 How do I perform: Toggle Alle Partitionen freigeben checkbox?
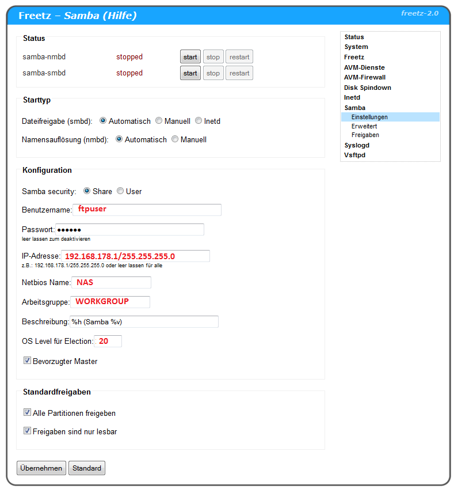27,413
